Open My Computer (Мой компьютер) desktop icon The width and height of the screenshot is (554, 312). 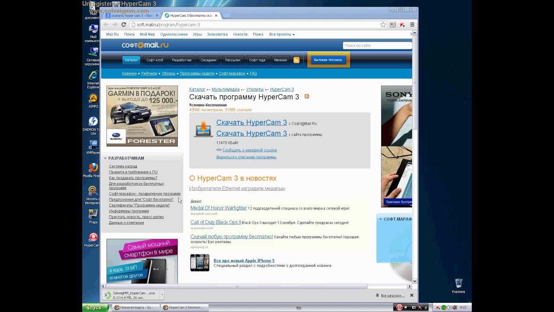click(93, 34)
